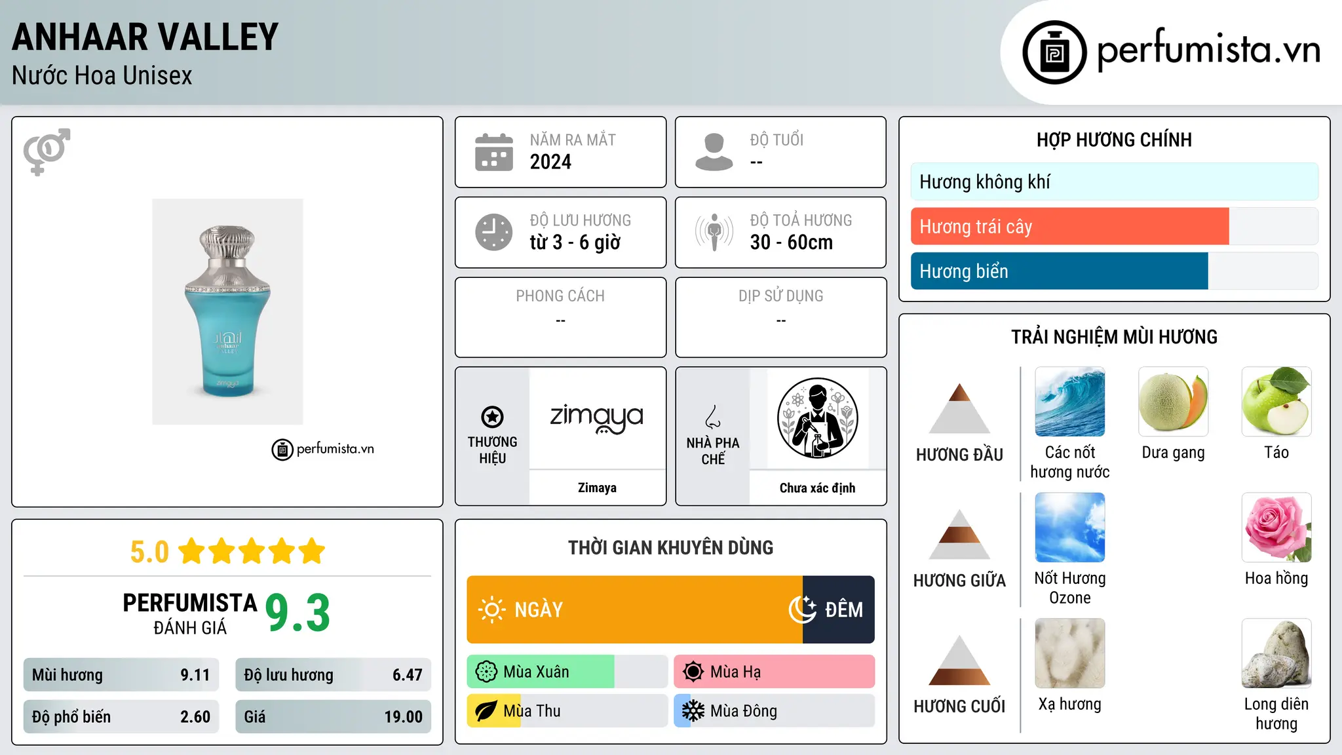
Task: Click the perfumista.vn site name
Action: click(1208, 50)
